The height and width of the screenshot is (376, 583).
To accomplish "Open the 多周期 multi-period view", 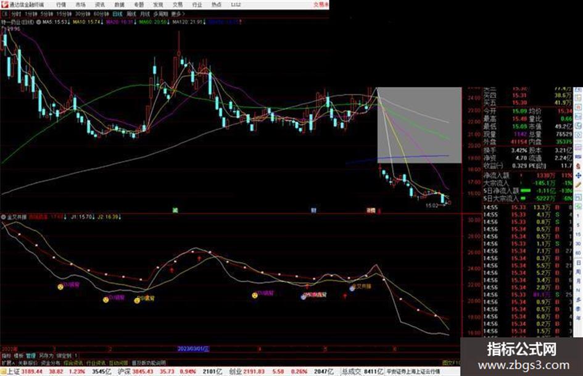I will coord(160,14).
